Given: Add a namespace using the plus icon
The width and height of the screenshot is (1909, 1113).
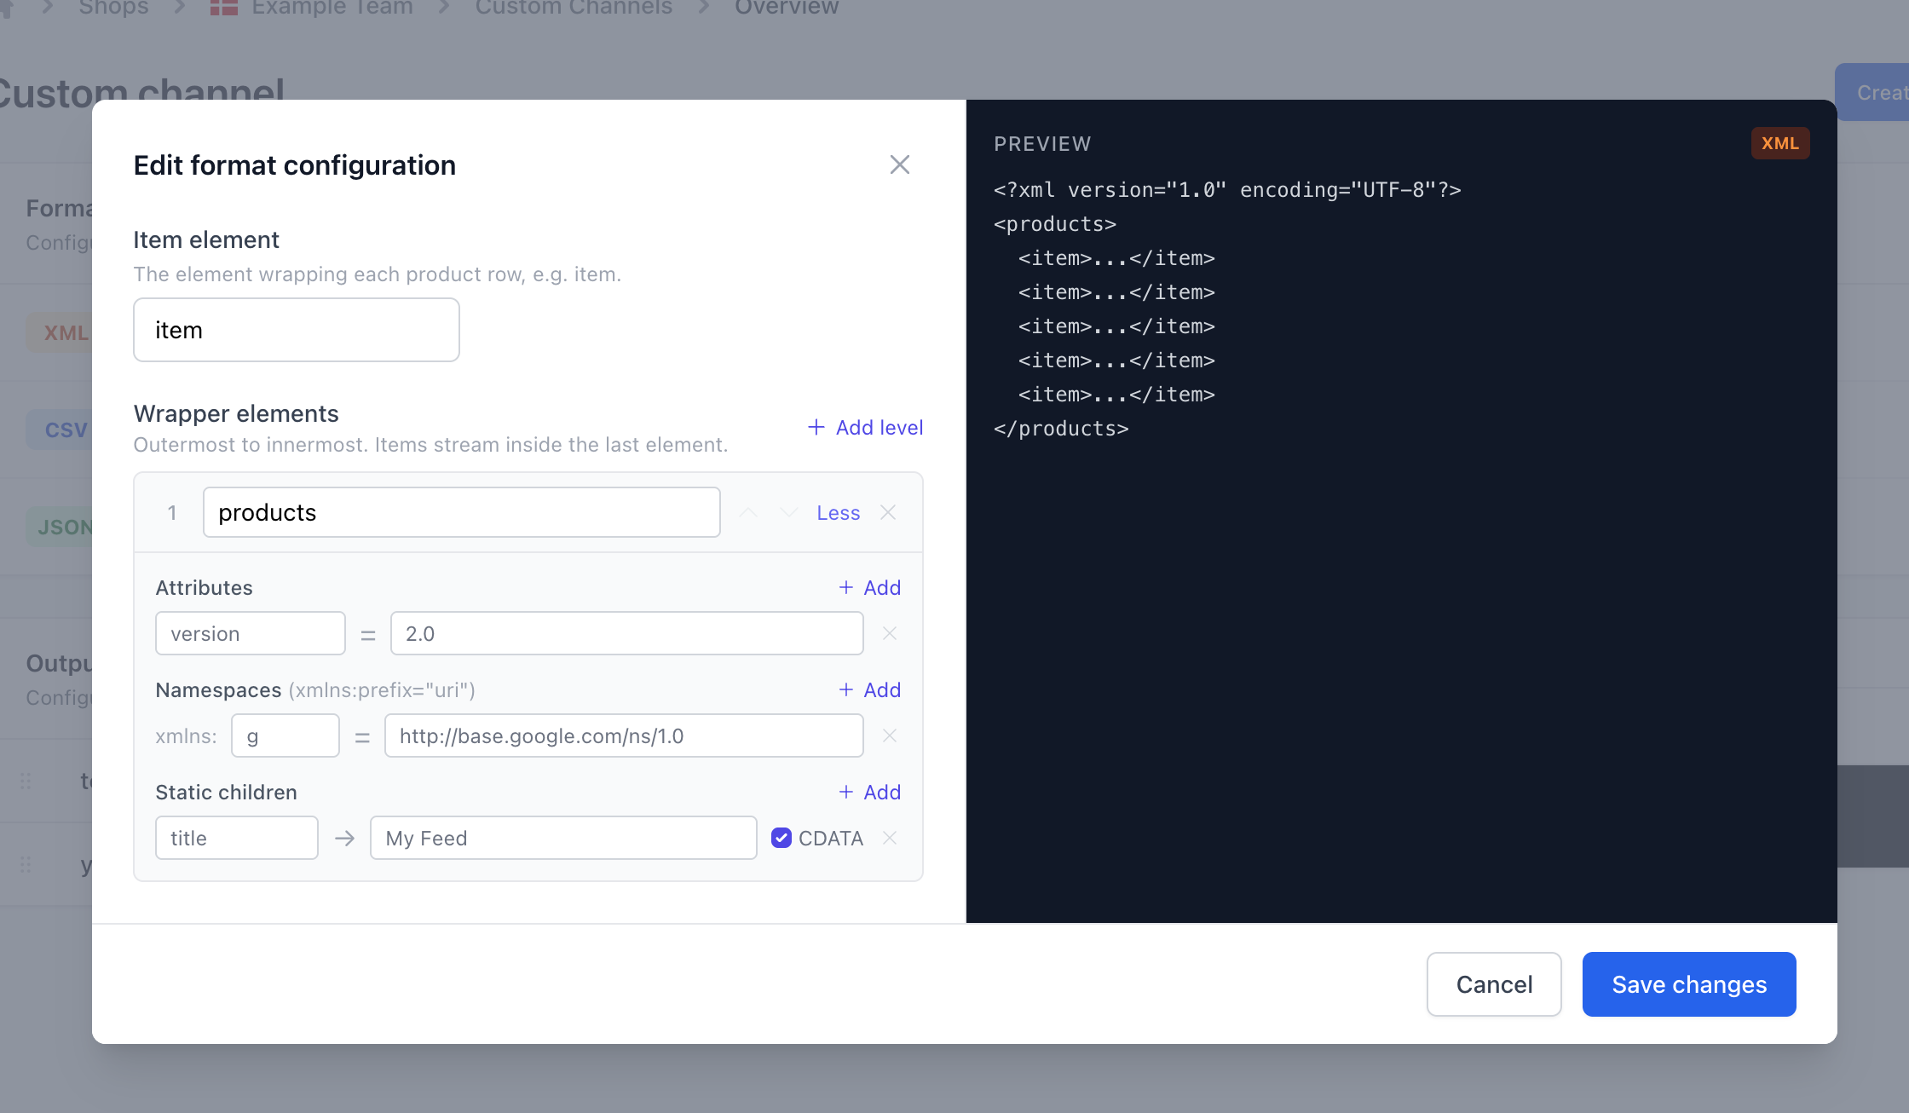Looking at the screenshot, I should [x=869, y=689].
